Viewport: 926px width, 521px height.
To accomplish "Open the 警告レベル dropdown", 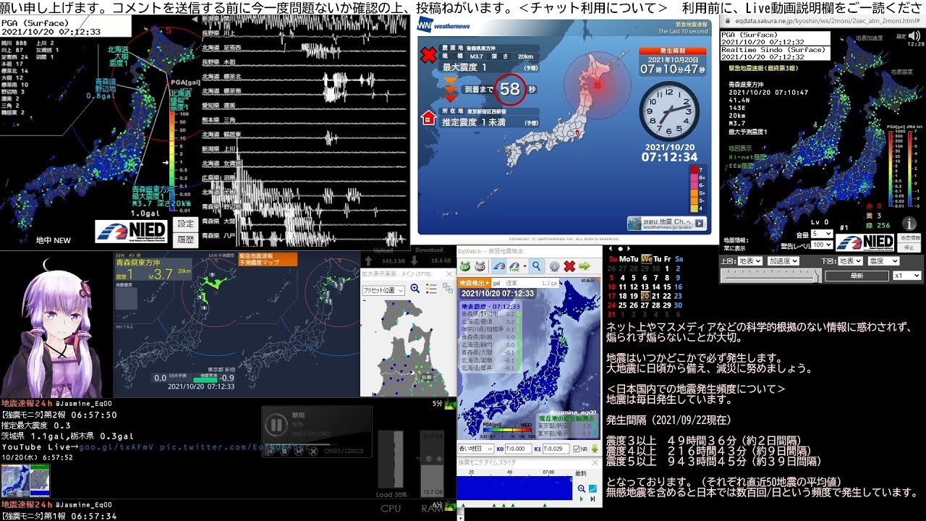I will [821, 245].
